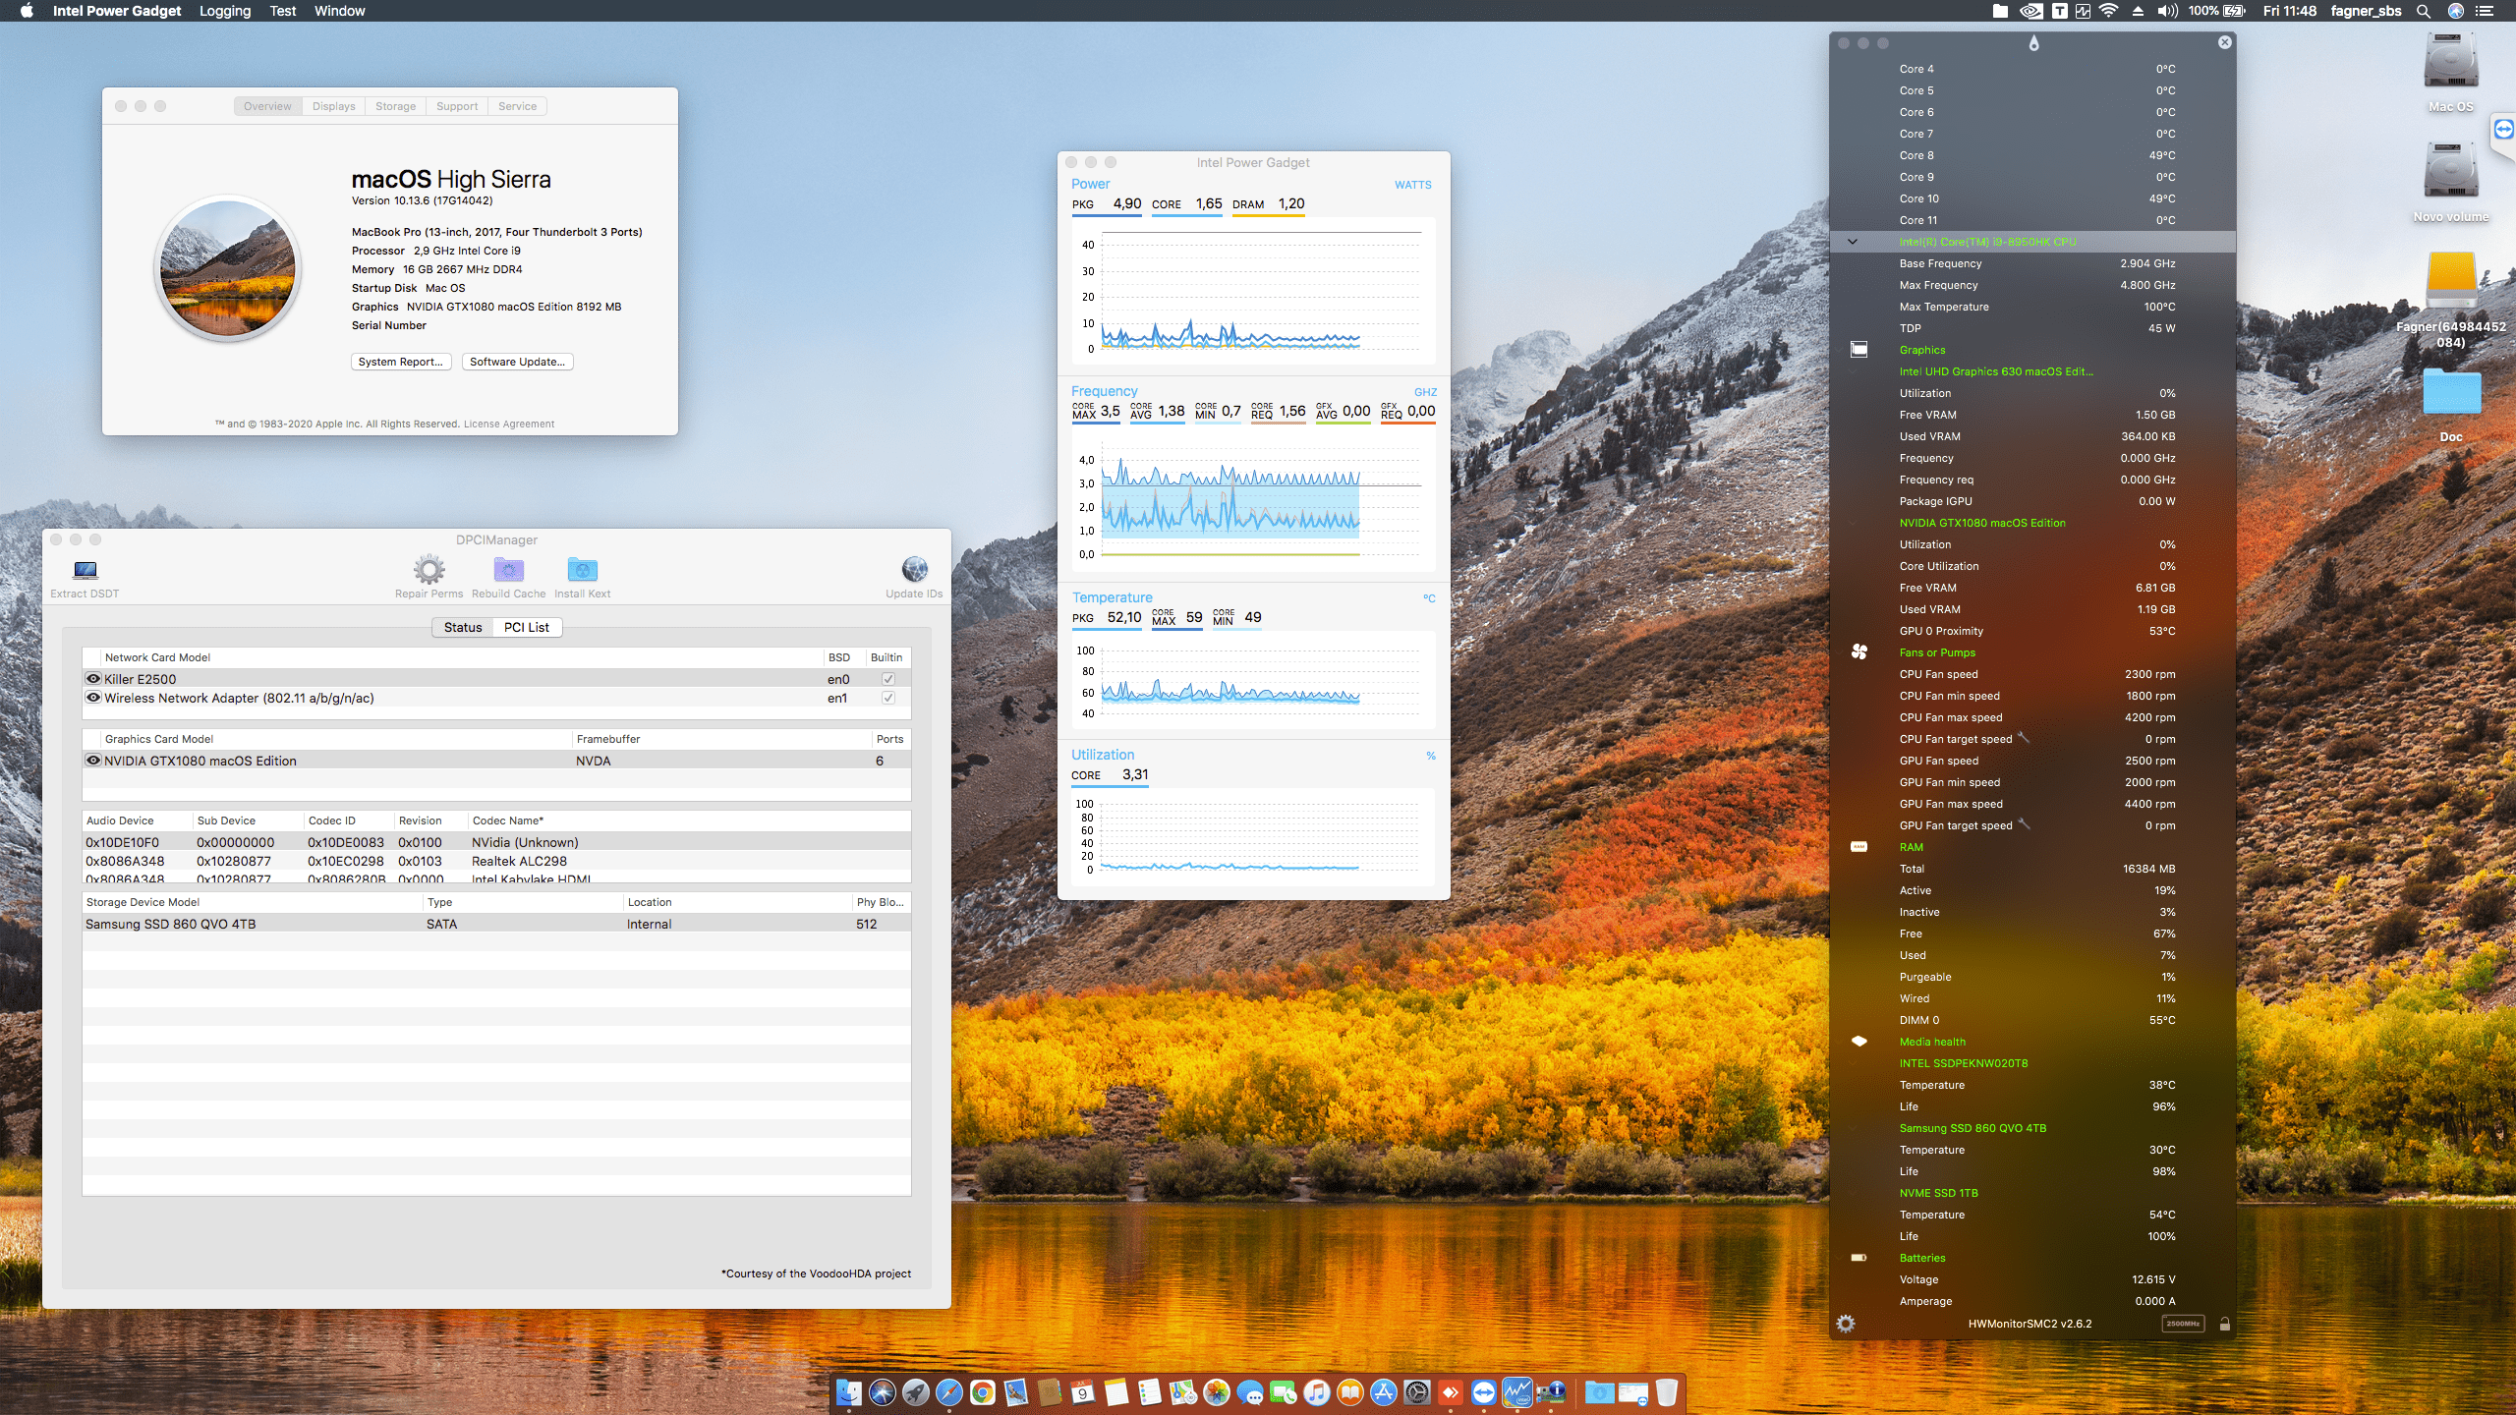Open Spotlight search in menu bar
This screenshot has width=2516, height=1415.
click(2424, 11)
